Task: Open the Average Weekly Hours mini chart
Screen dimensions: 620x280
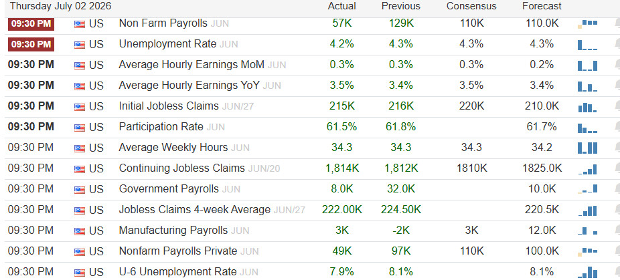Action: [588, 148]
